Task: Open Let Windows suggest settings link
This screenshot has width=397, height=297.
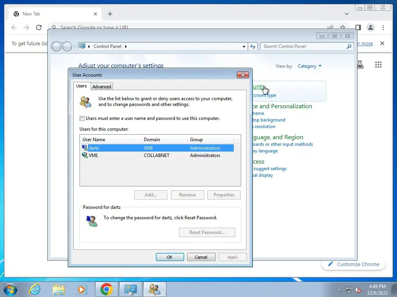Action: click(x=270, y=169)
